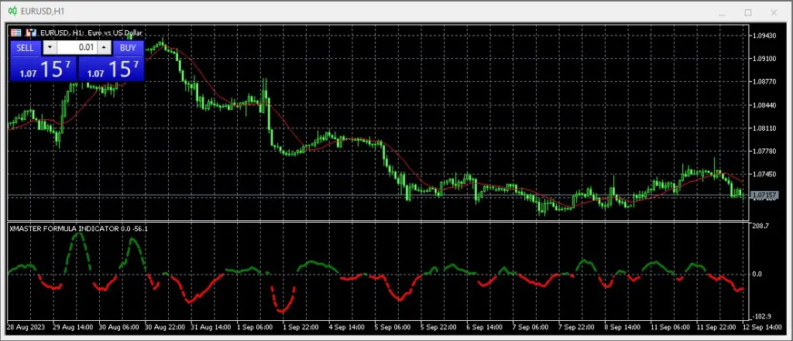Click the 208.7 indicator scale value
The height and width of the screenshot is (341, 793).
pos(760,227)
